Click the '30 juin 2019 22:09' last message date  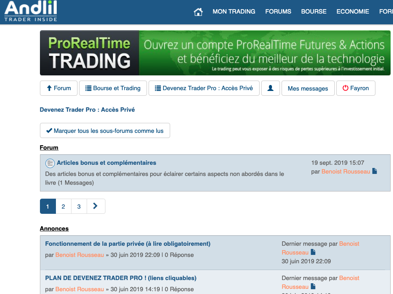[306, 261]
